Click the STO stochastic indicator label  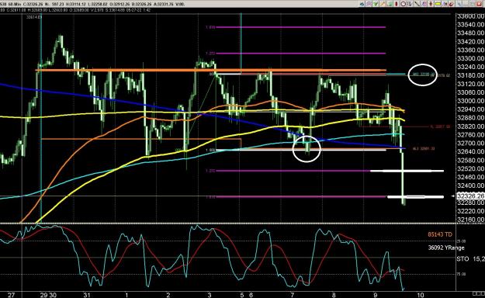(x=463, y=258)
